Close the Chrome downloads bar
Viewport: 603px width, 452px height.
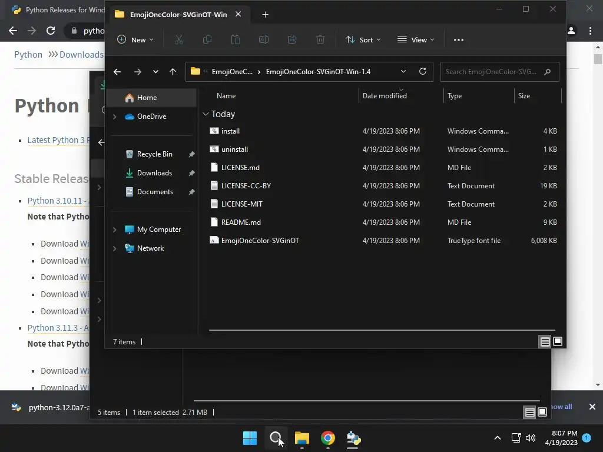592,407
